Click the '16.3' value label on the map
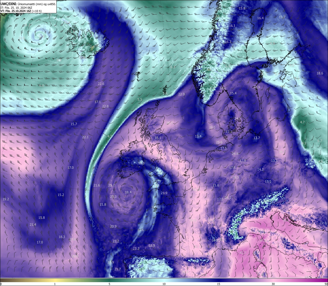 228,42
